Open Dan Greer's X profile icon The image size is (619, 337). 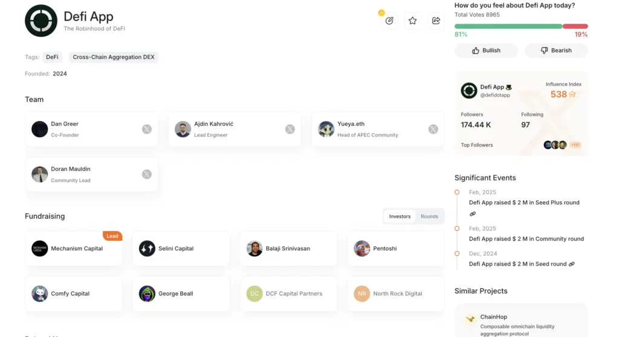[x=147, y=129]
